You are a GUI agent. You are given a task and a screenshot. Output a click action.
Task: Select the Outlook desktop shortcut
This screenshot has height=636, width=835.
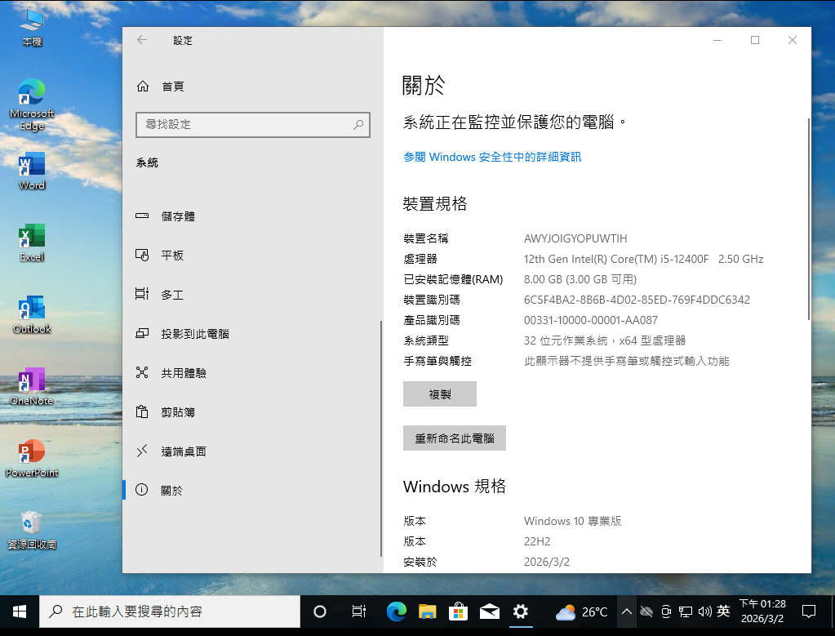coord(32,315)
